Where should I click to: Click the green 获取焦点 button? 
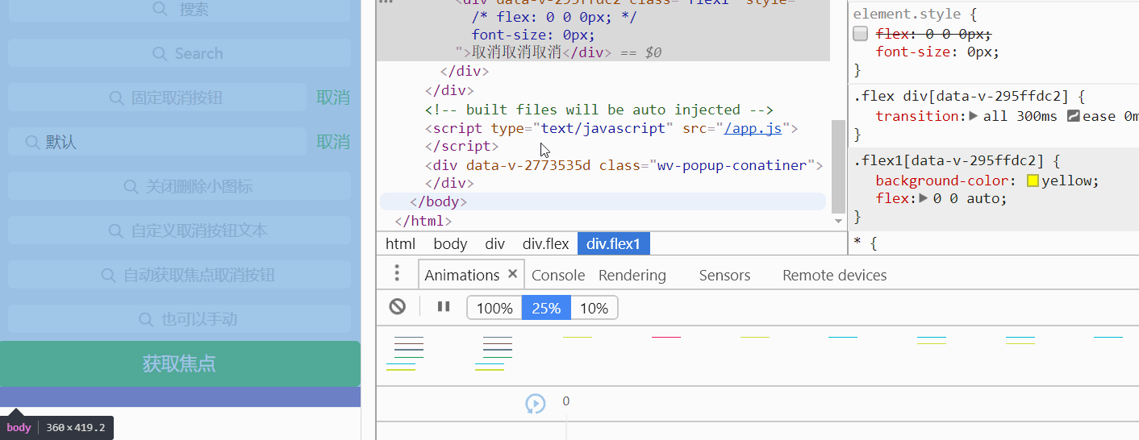click(180, 363)
